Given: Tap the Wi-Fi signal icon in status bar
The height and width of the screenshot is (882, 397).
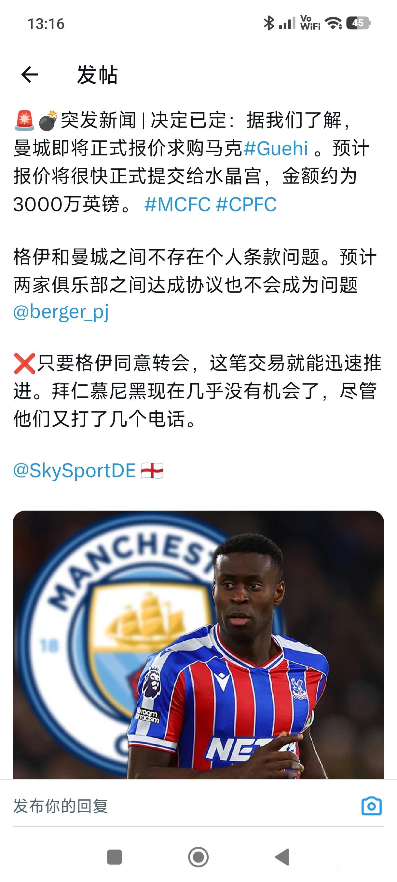Looking at the screenshot, I should [334, 23].
